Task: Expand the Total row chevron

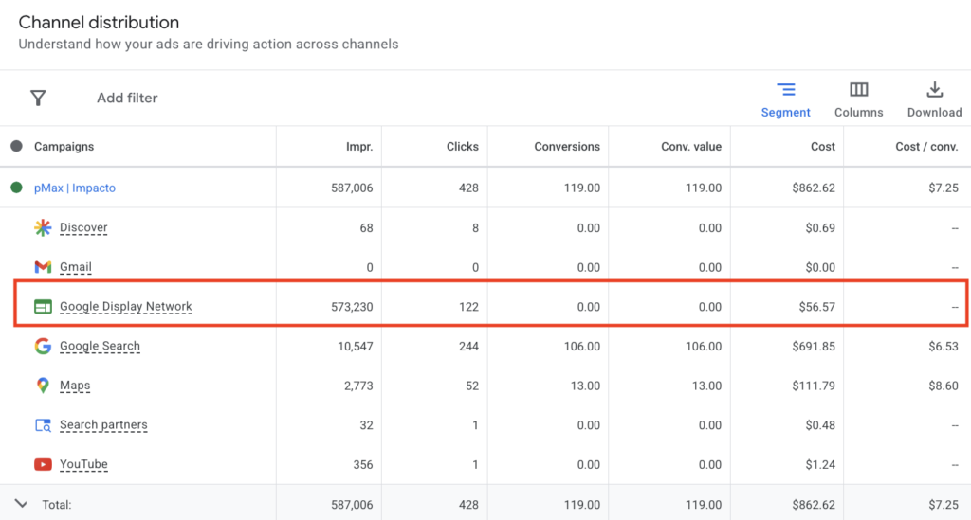Action: [x=21, y=504]
